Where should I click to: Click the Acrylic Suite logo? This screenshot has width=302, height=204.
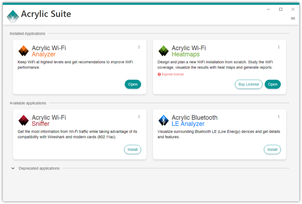click(x=13, y=16)
